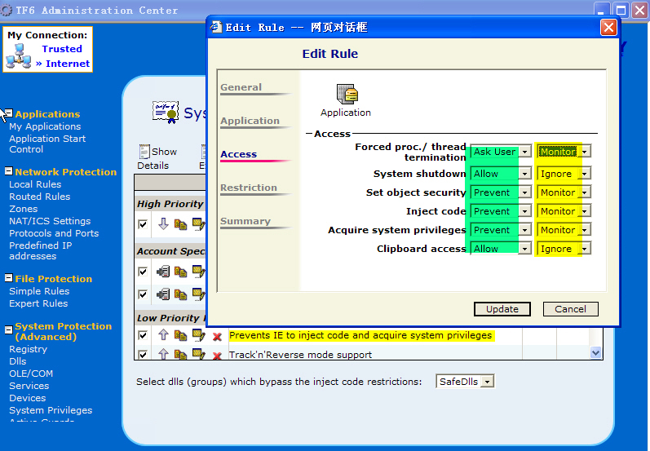Go to the Restriction tab

(x=248, y=188)
